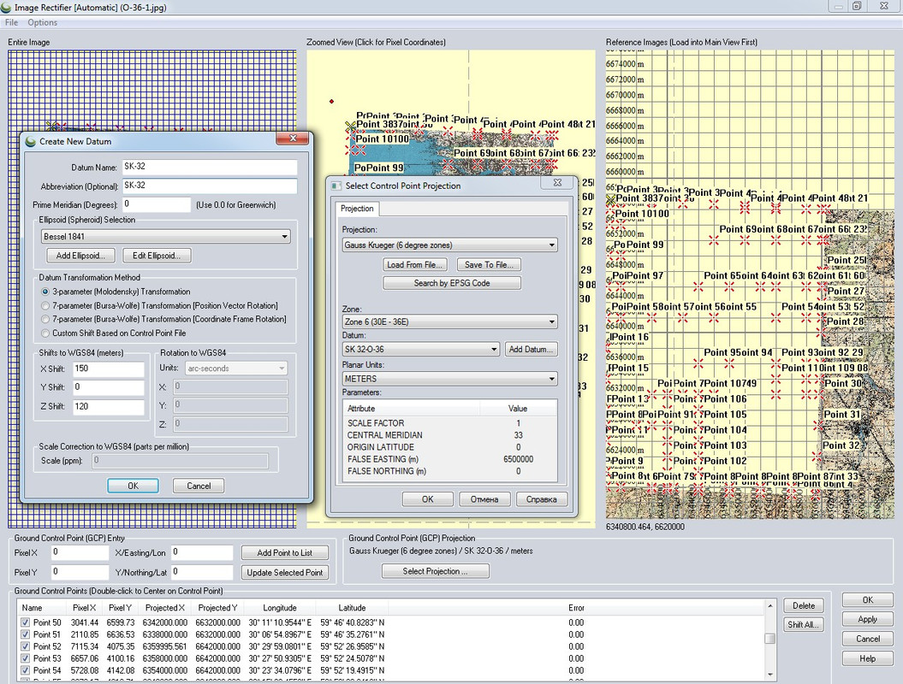Click the X Shift input field
Viewport: 903px width, 684px height.
(x=108, y=369)
